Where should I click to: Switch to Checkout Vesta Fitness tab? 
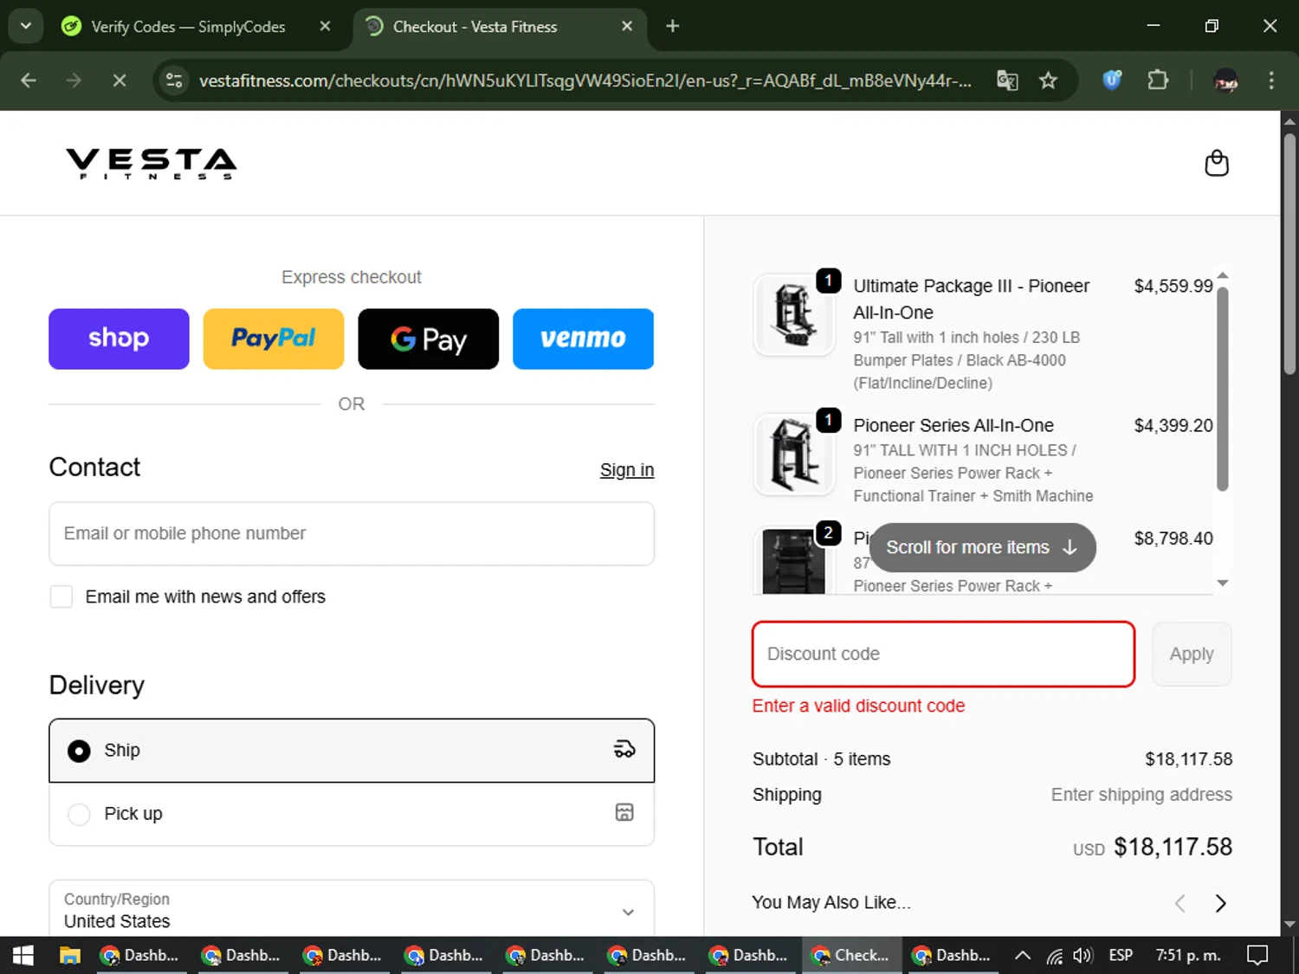[x=500, y=26]
